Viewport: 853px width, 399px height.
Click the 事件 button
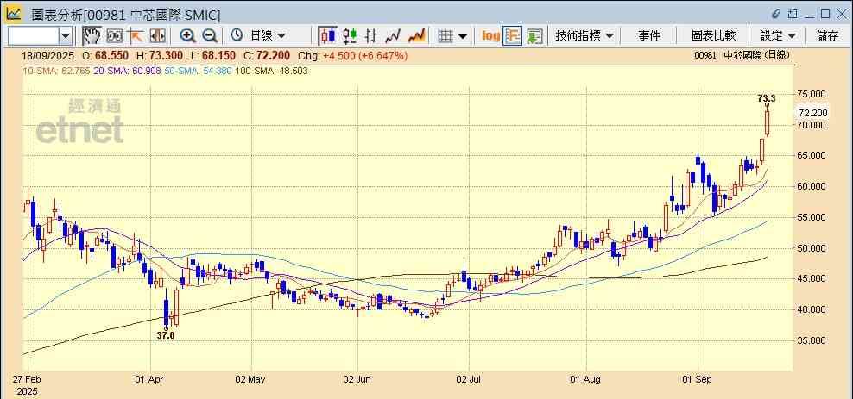(x=649, y=36)
